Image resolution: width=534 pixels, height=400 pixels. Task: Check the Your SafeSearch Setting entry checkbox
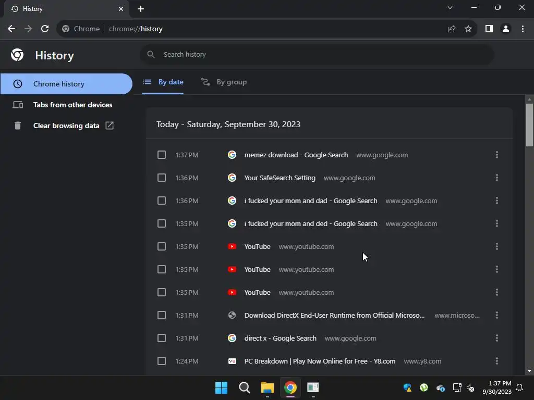[162, 178]
